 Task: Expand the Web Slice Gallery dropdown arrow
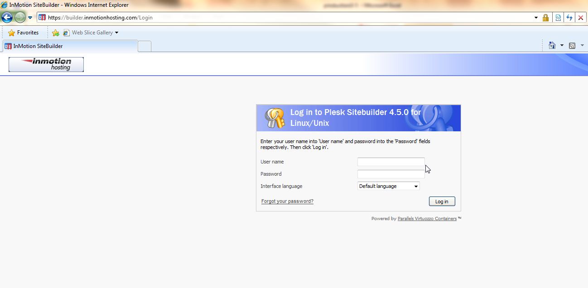[116, 33]
